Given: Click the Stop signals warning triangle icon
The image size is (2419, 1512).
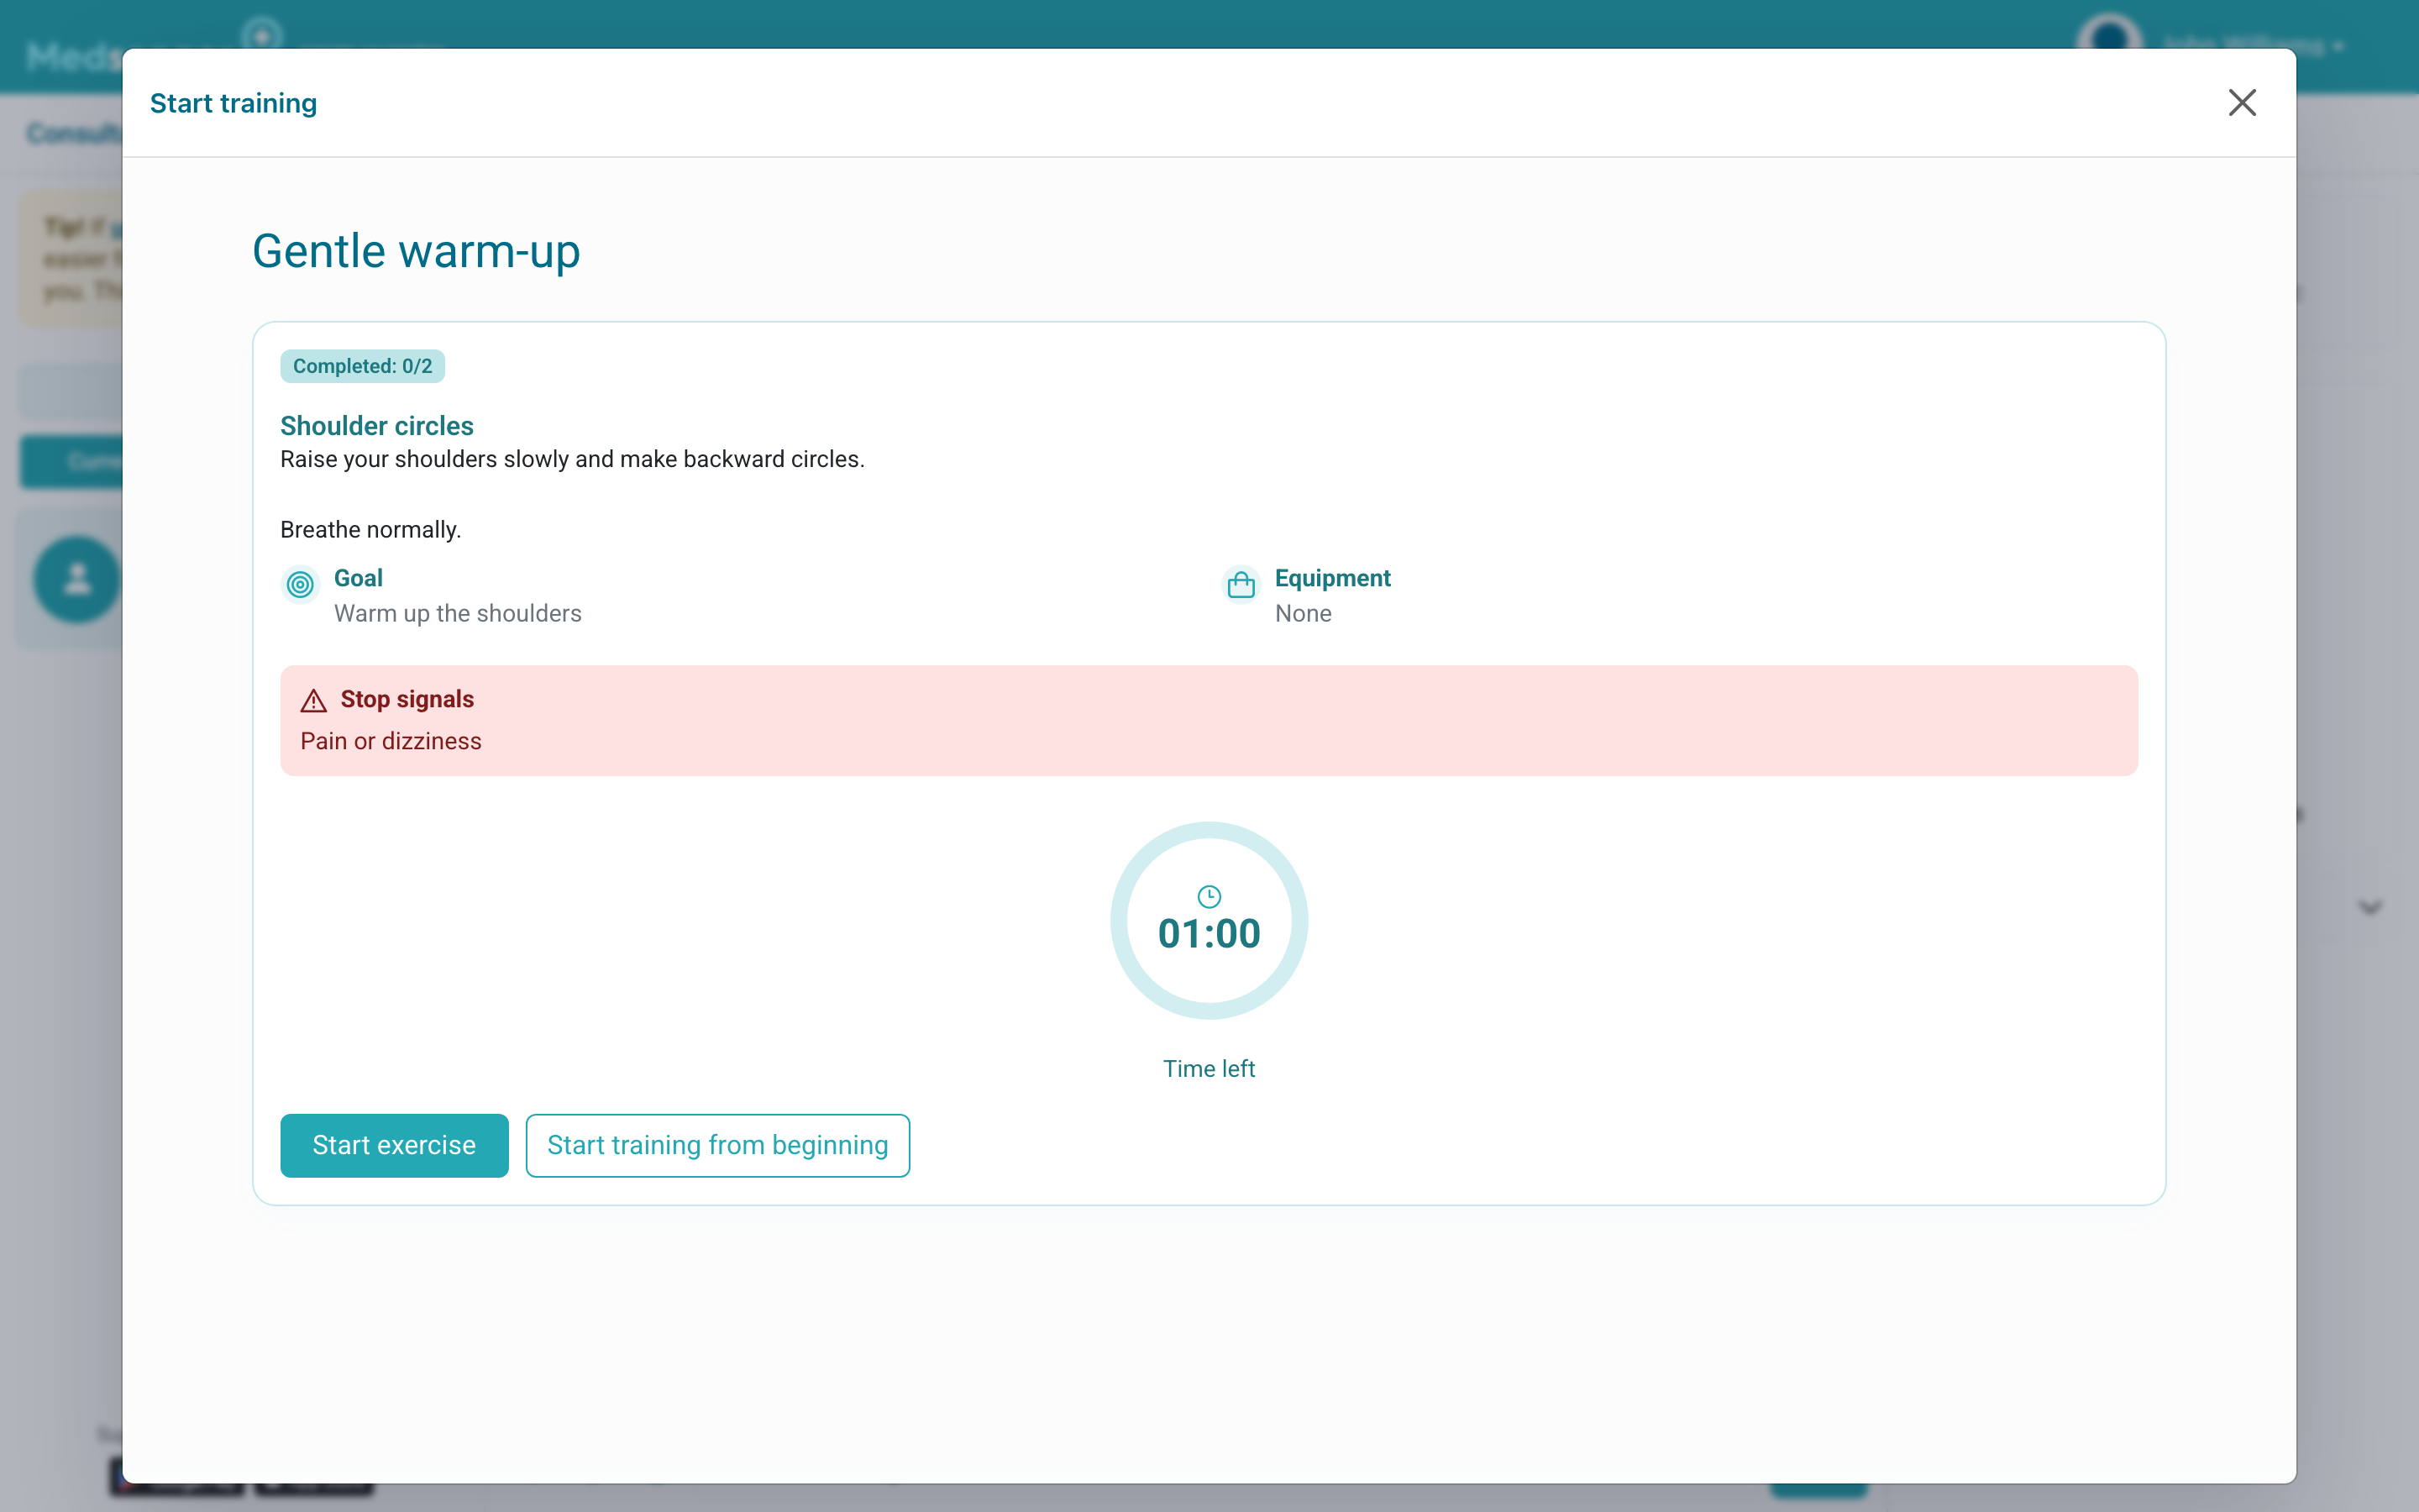Looking at the screenshot, I should click(x=314, y=700).
